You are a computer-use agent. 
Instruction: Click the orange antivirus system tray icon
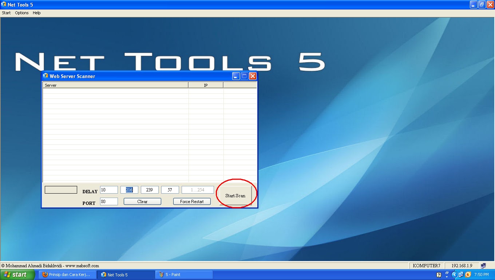coord(468,275)
